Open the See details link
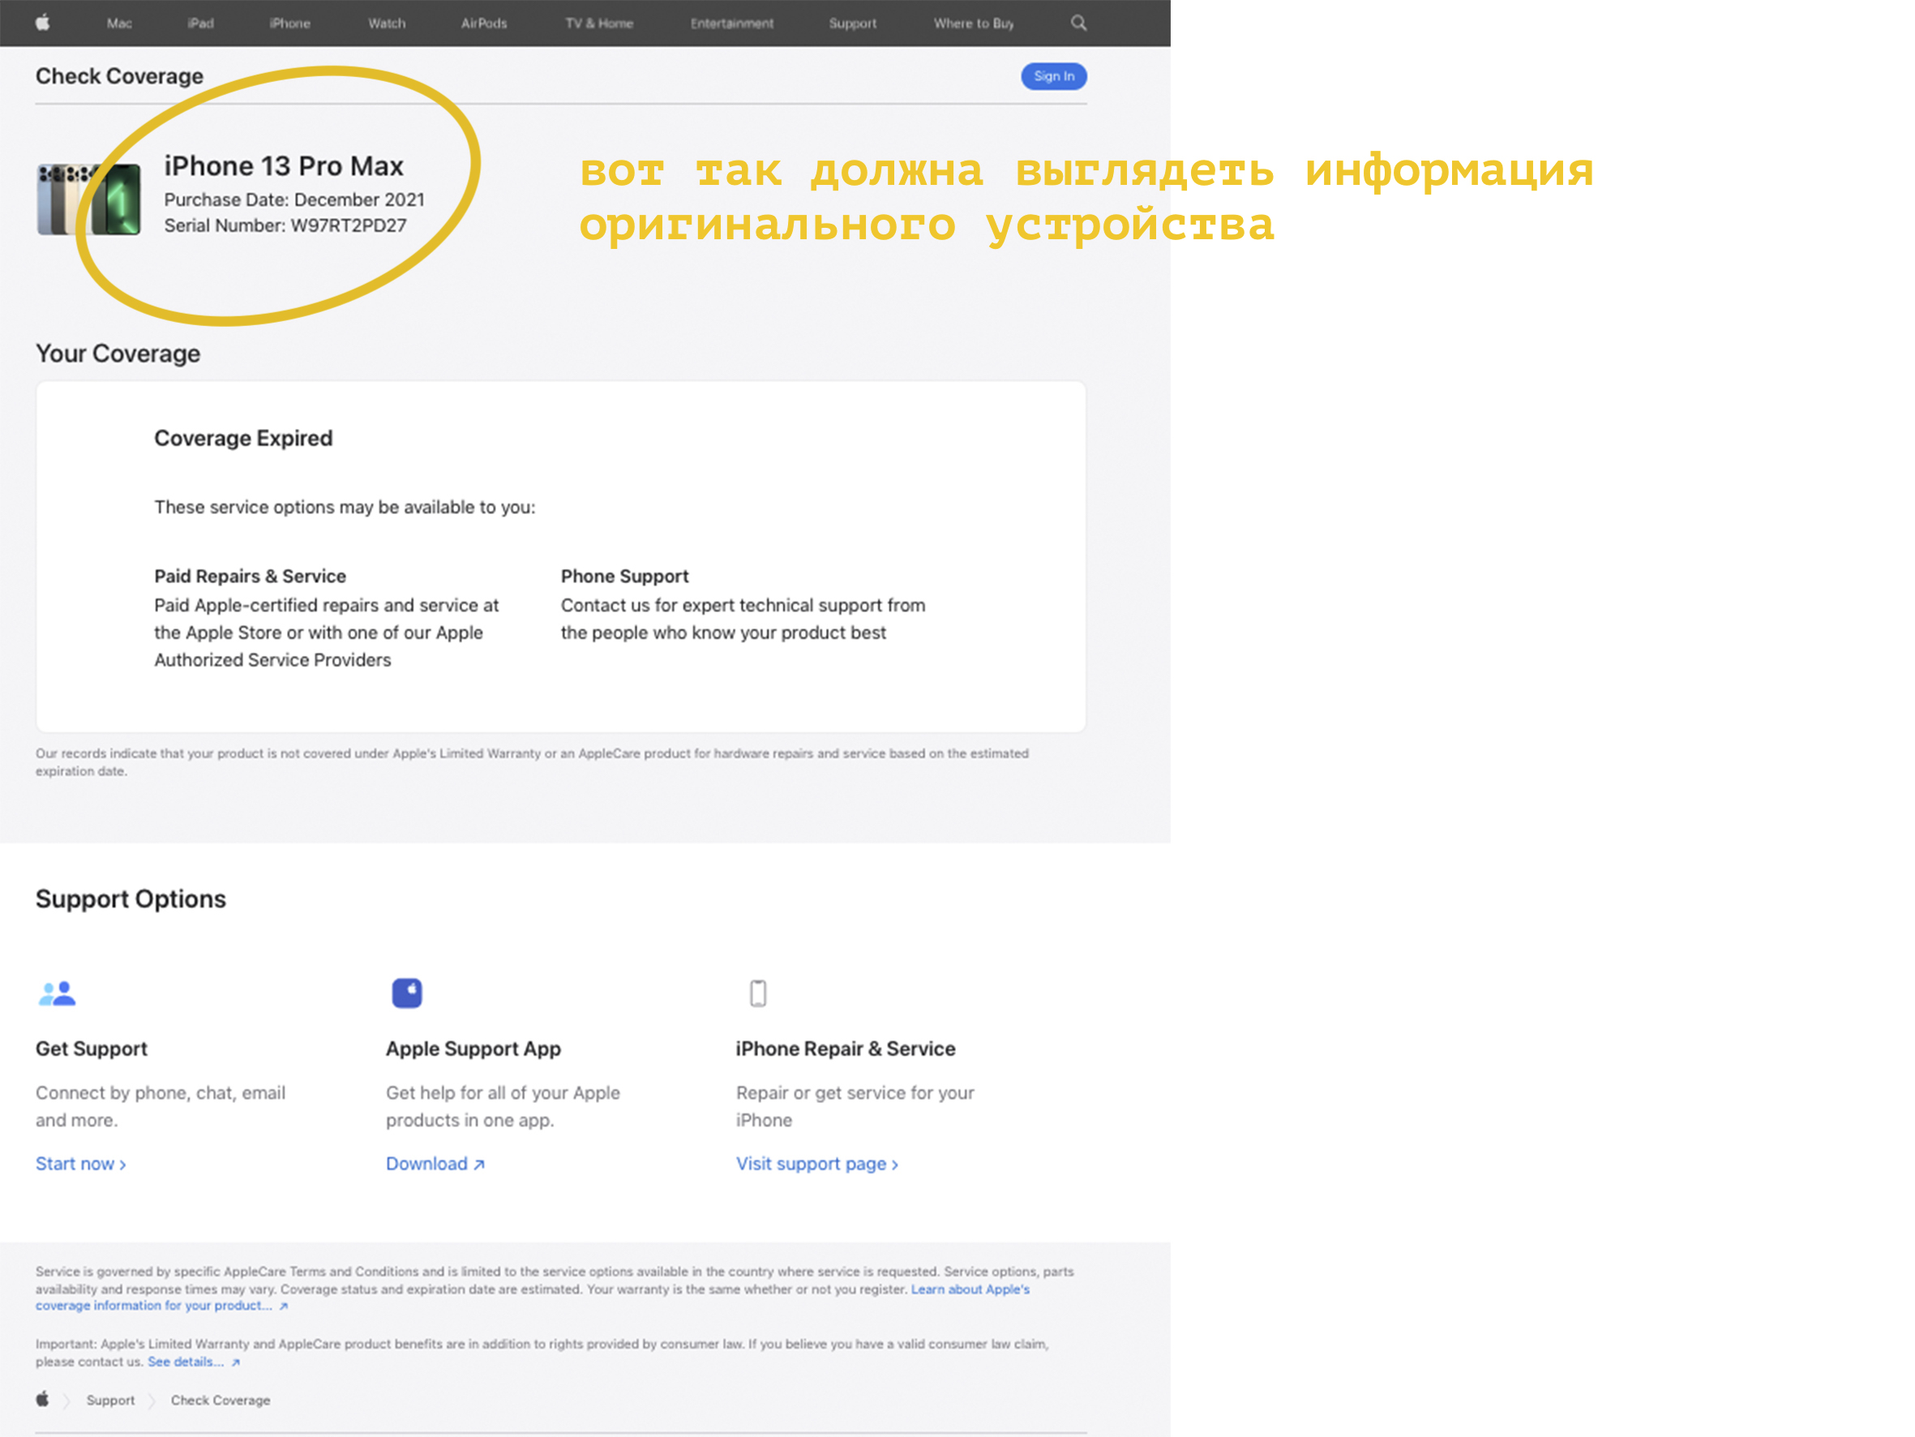Viewport: 1915px width, 1437px height. point(193,1362)
